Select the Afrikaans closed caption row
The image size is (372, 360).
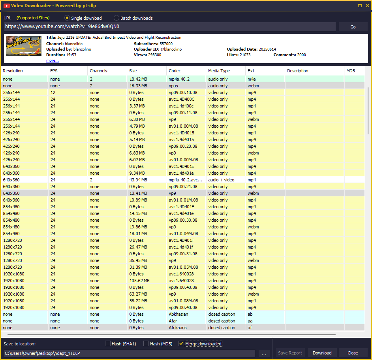point(183,328)
